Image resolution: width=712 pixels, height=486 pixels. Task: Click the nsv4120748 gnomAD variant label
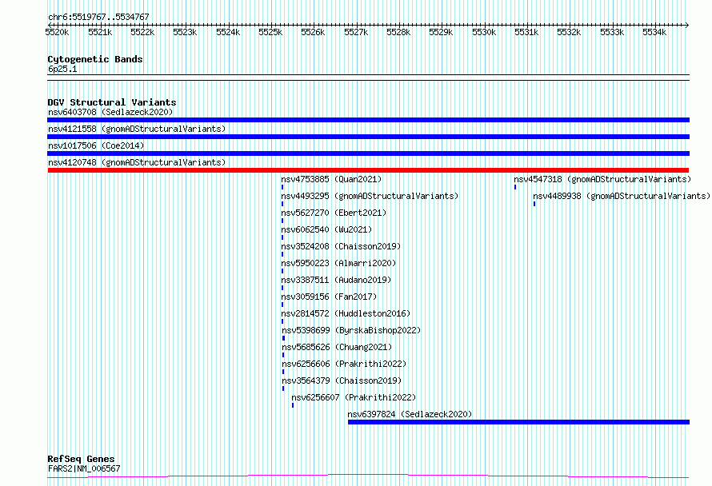point(137,162)
